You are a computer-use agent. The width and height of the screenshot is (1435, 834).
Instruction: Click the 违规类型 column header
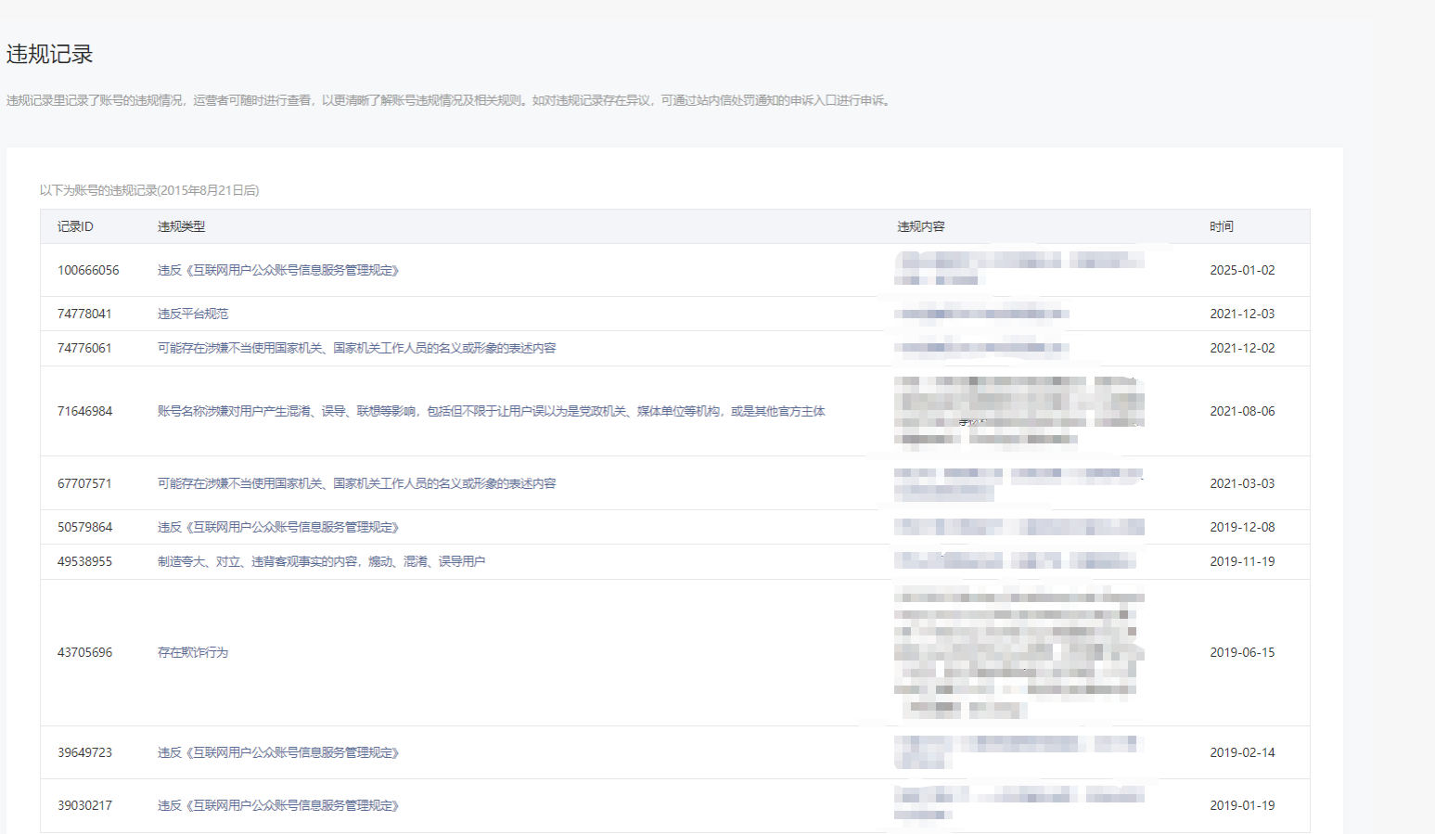(181, 226)
